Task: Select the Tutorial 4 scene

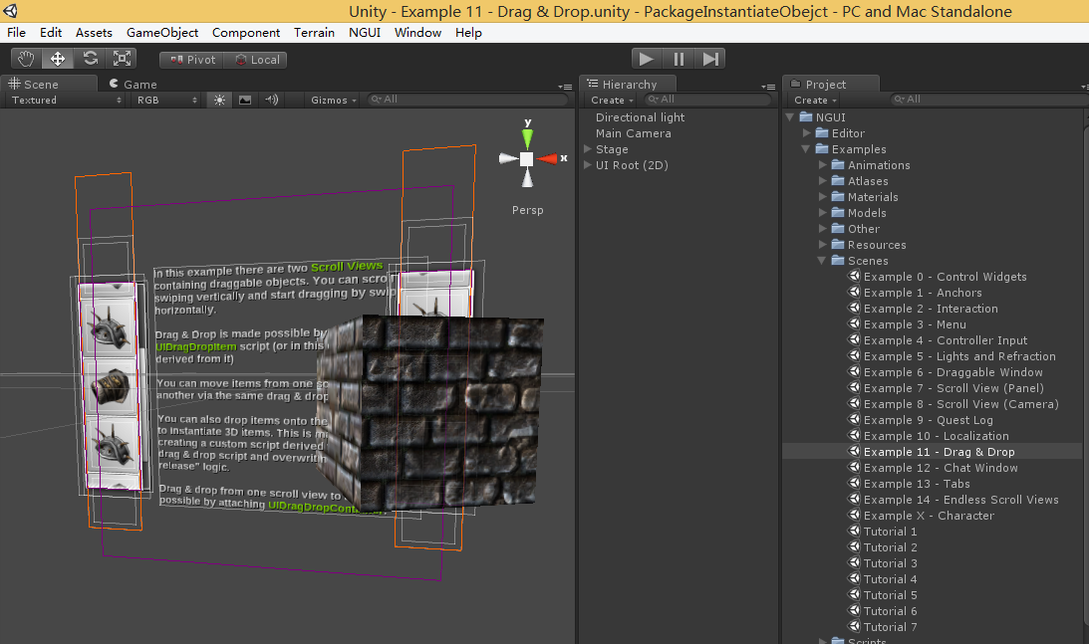Action: (x=883, y=579)
